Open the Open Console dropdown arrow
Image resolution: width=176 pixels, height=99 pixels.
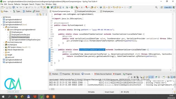tap(166, 77)
